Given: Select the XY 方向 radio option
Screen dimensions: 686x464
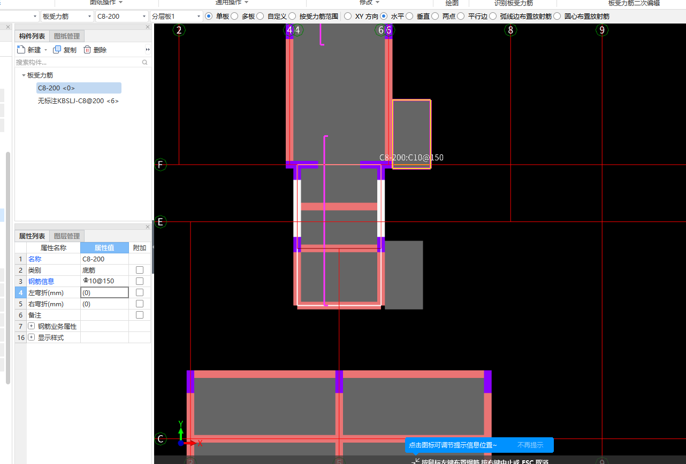Looking at the screenshot, I should 348,16.
